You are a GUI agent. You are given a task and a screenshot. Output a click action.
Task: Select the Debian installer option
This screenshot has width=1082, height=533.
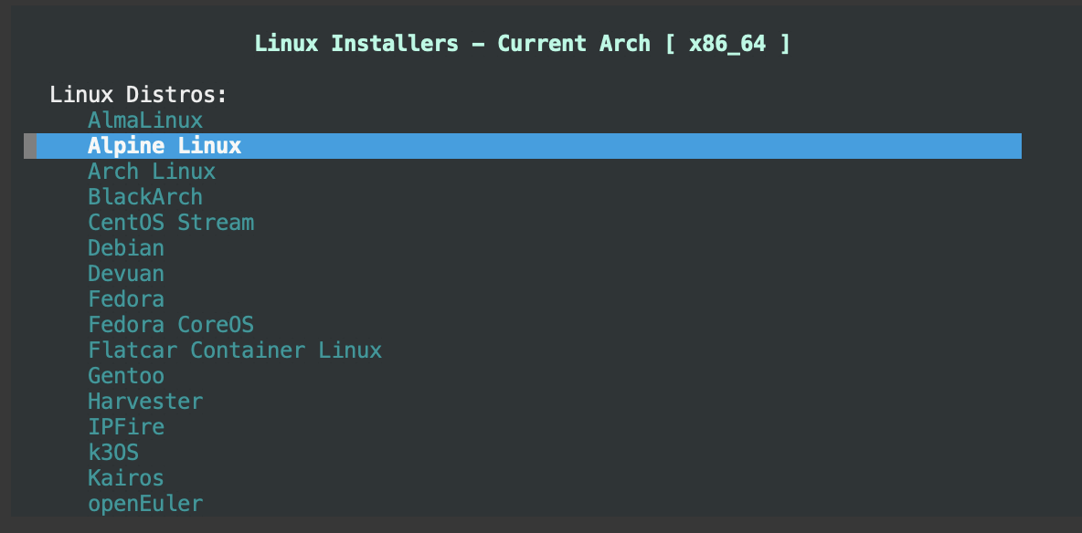126,247
